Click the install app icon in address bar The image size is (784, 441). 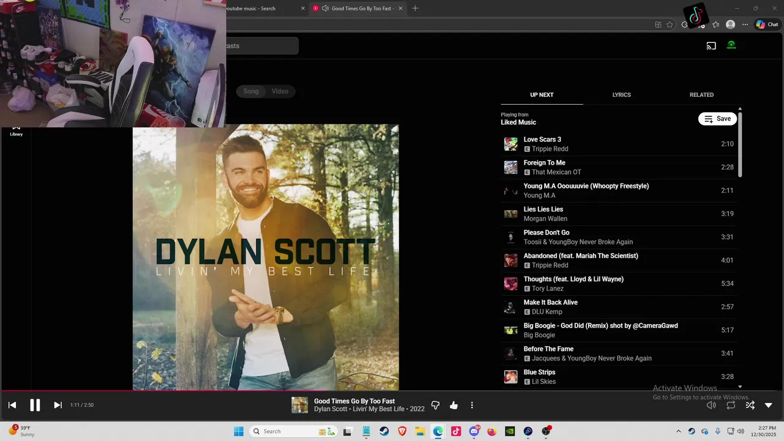tap(658, 24)
